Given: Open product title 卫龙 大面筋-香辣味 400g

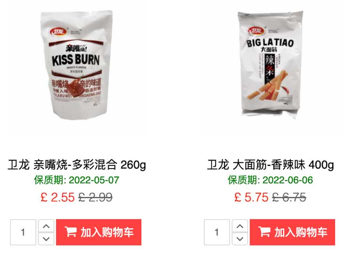Looking at the screenshot, I should point(270,165).
